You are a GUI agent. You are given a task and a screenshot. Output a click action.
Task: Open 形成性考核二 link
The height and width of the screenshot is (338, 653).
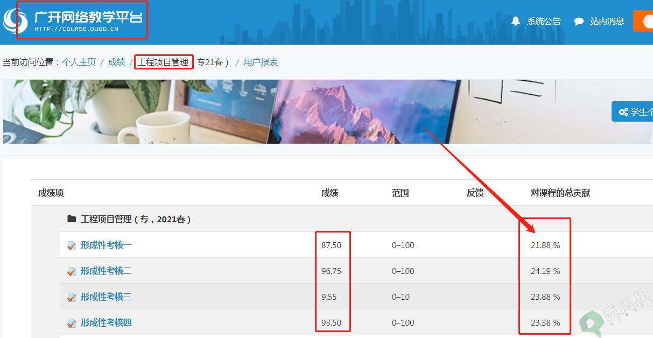(106, 271)
